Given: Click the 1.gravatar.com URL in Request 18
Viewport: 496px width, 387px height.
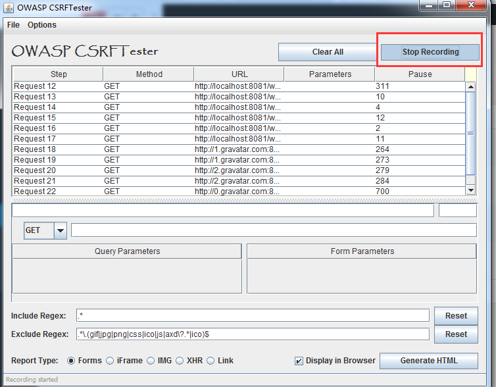Looking at the screenshot, I should coord(237,149).
